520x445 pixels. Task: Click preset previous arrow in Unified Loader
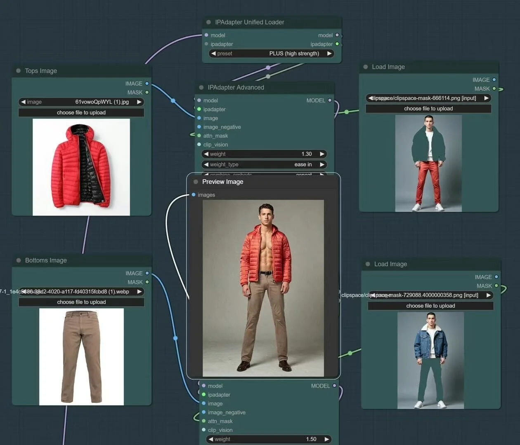click(213, 54)
